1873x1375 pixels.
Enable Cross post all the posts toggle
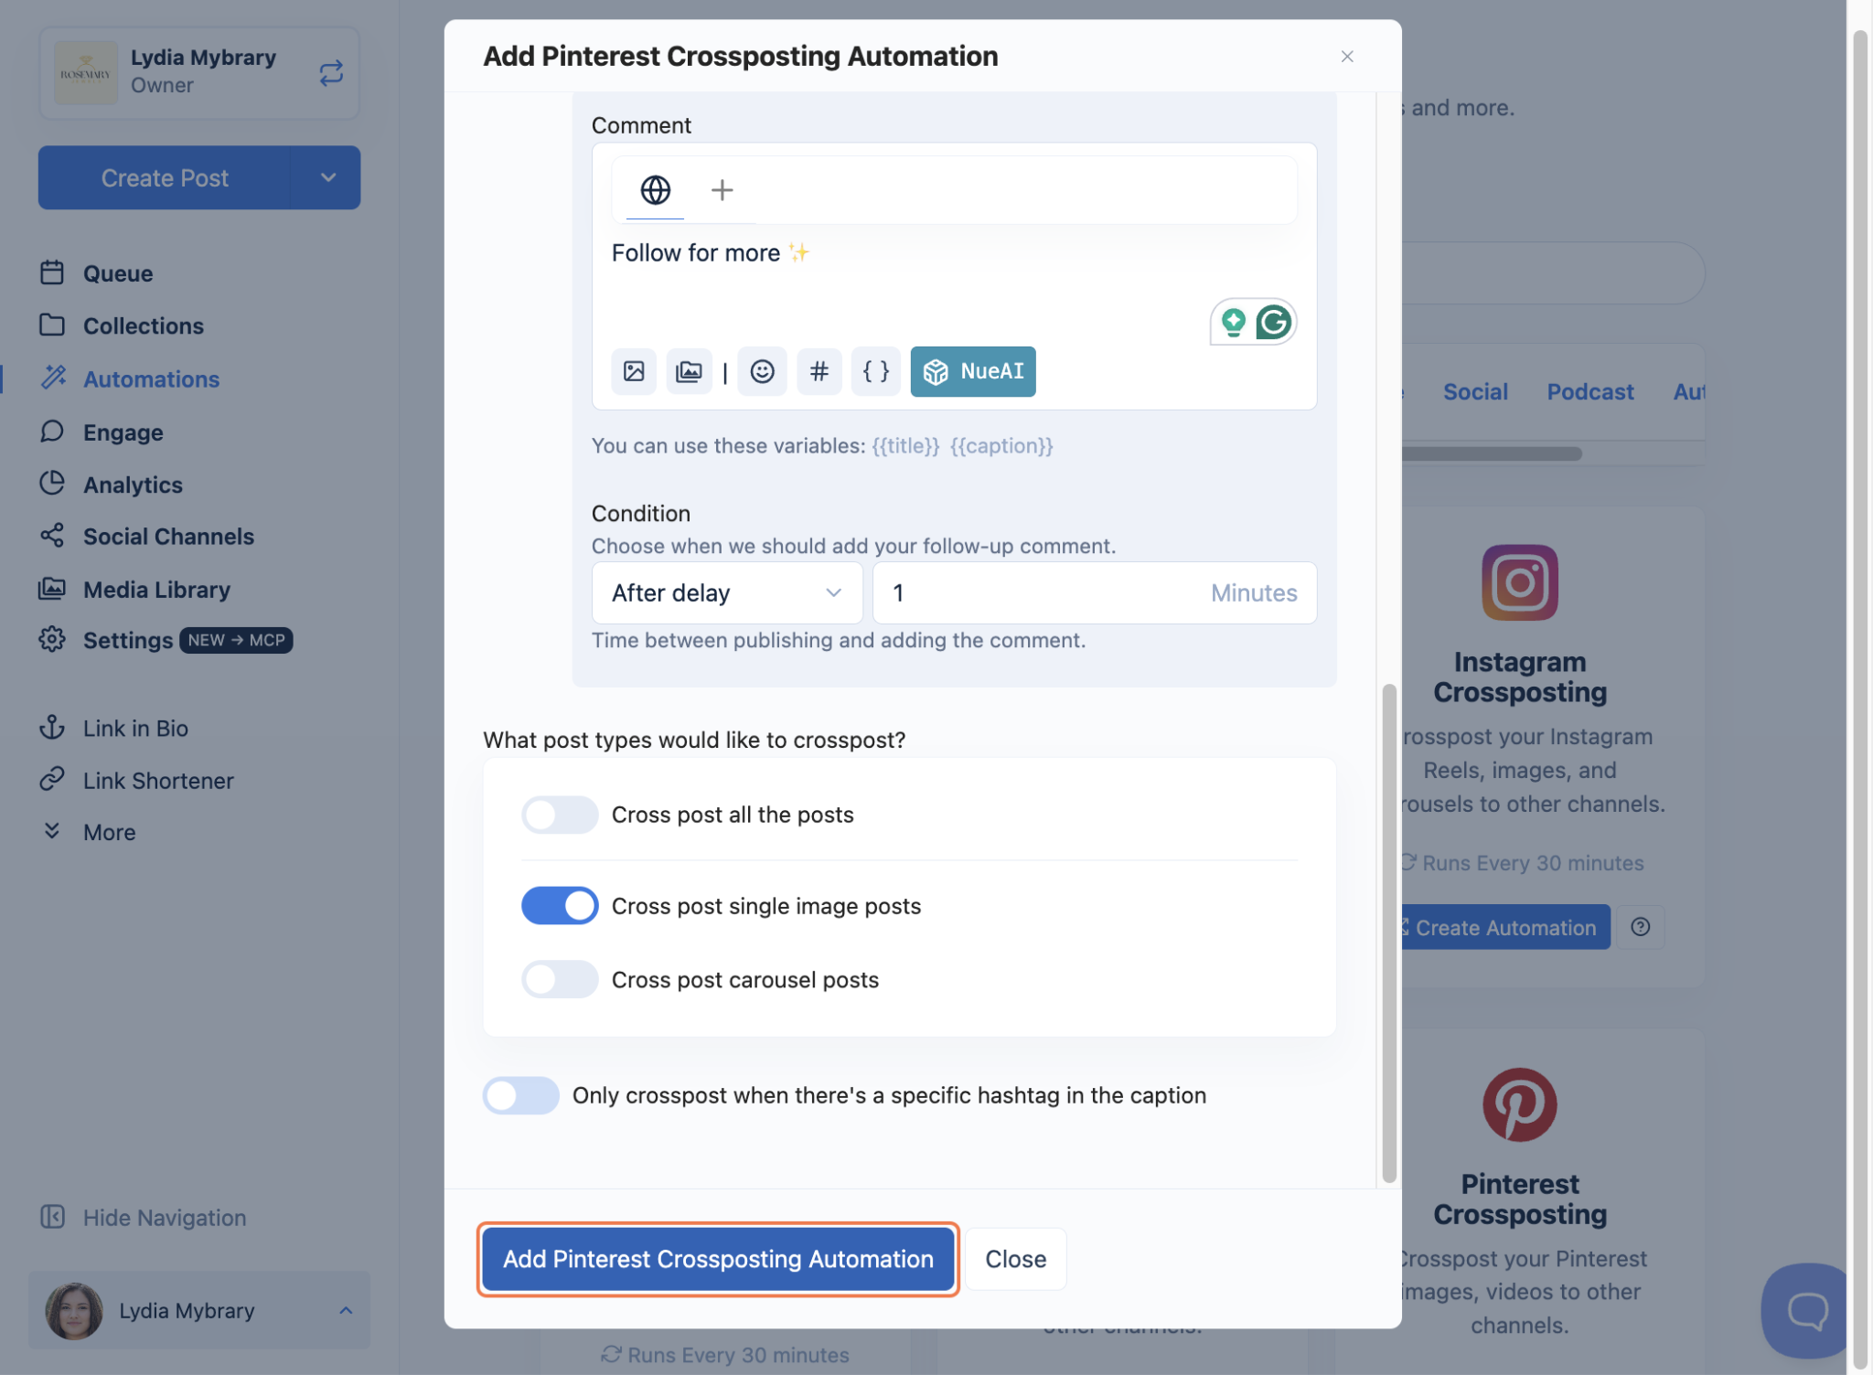pos(560,815)
